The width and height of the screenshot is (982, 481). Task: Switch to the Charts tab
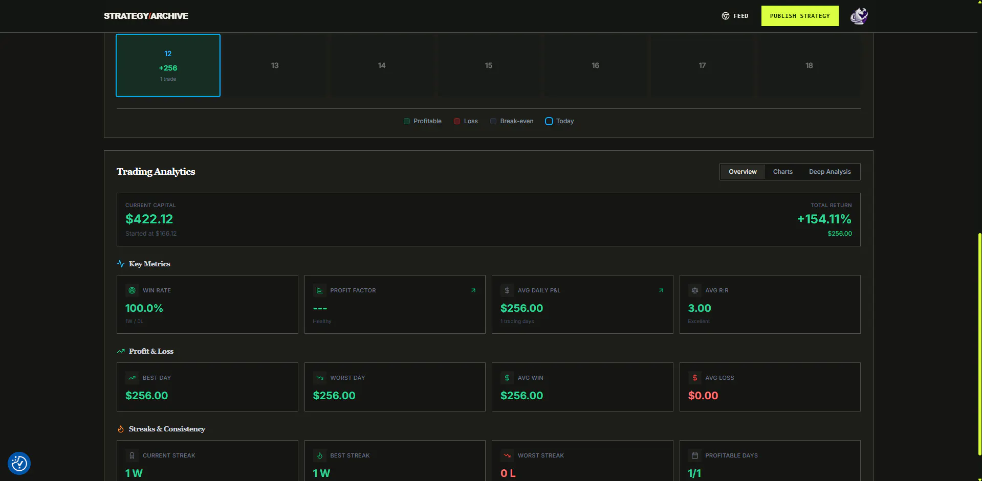(783, 172)
